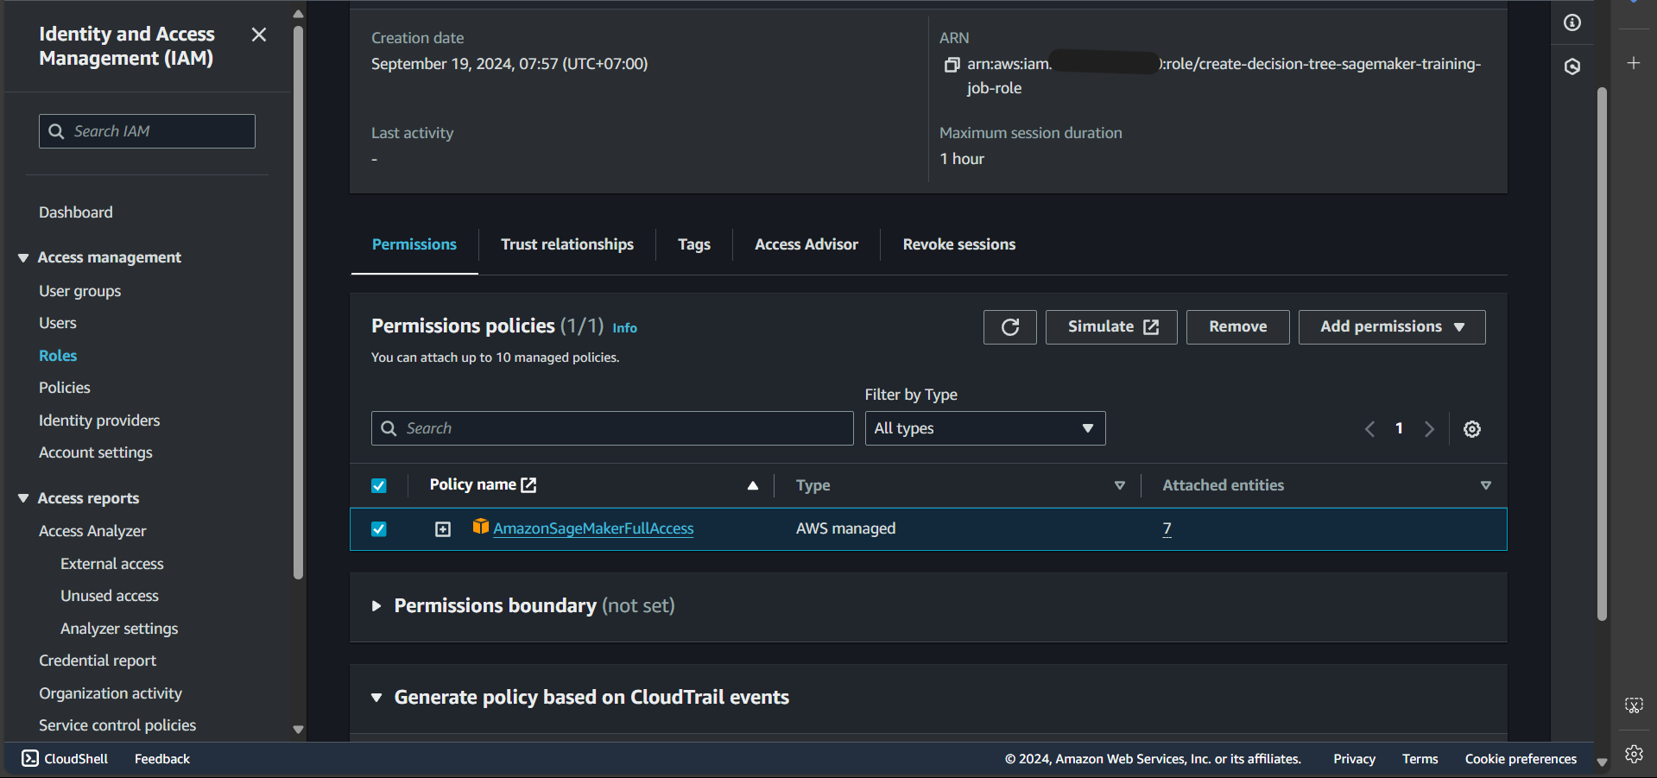The height and width of the screenshot is (778, 1657).
Task: Click the previous page arrow in pagination
Action: (1369, 429)
